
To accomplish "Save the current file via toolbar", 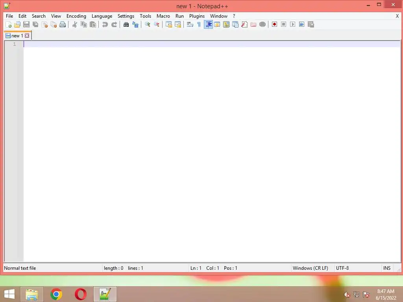I will point(26,24).
